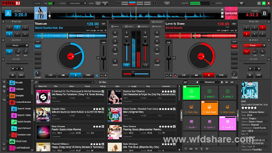Screen dimensions: 272x153
Task: Activate deck A hot cue 2
Action: (17, 28)
